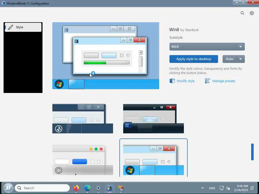259x194 pixels.
Task: Click the Manage presets list icon
Action: (x=207, y=81)
